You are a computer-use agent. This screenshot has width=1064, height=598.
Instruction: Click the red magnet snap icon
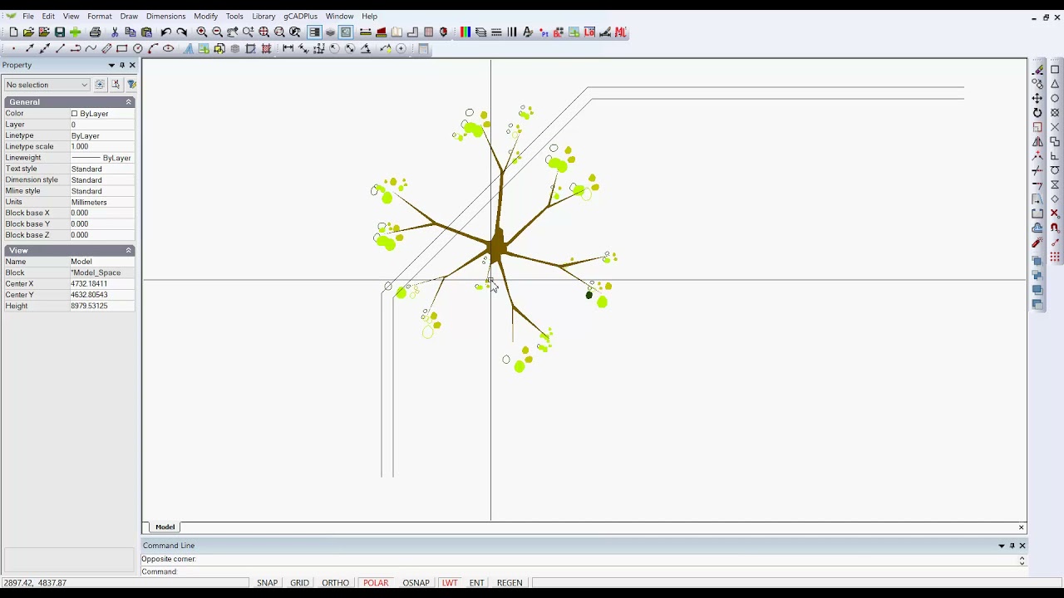pyautogui.click(x=1055, y=228)
